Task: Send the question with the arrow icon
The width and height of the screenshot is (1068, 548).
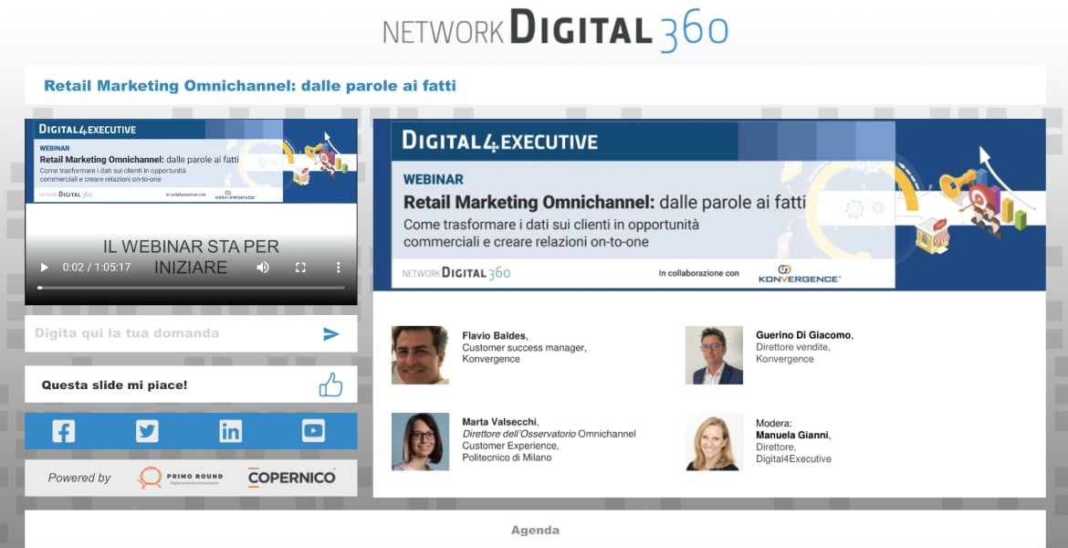Action: tap(331, 333)
